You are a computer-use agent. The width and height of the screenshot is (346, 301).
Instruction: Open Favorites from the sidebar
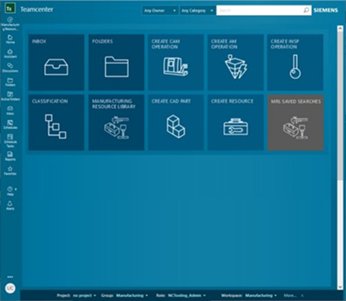(x=10, y=171)
